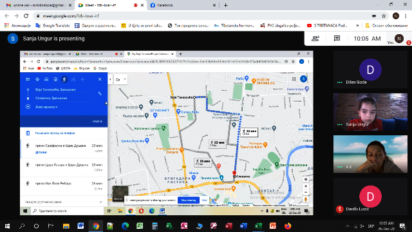Open Firefox from the taskbar
Image resolution: width=412 pixels, height=232 pixels.
click(x=288, y=226)
